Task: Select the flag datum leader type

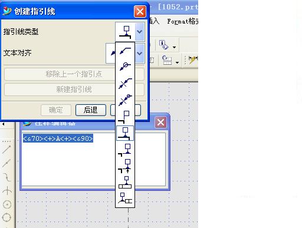Action: click(x=124, y=117)
